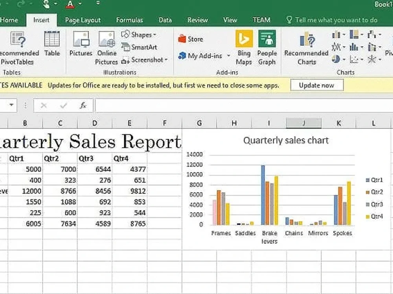Select the cell with value 923
393x294 pixels.
tap(95, 212)
